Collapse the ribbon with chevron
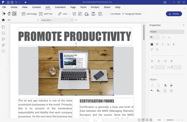187x122 pixels. 184,8
